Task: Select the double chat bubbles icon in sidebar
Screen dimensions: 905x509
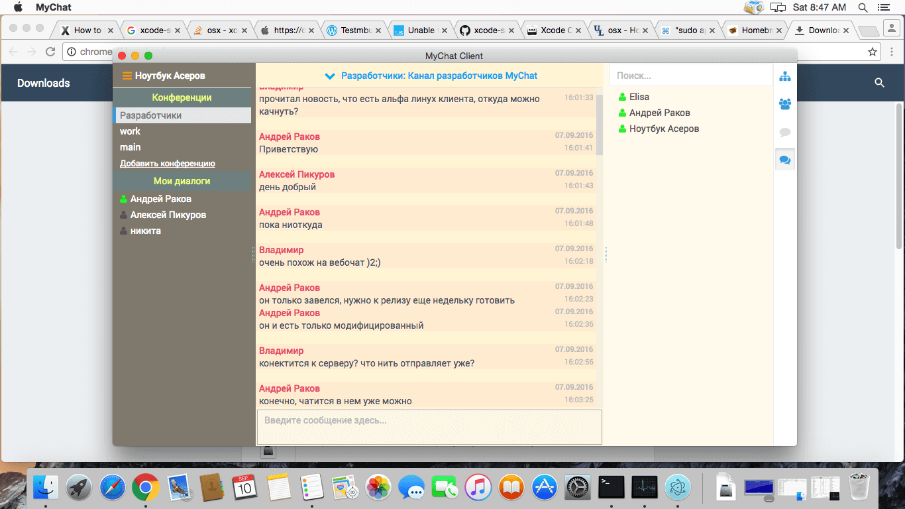Action: coord(785,160)
